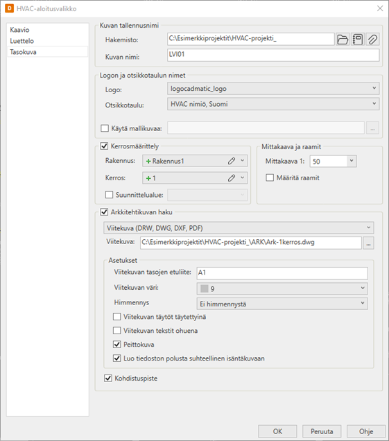Open the Logo dropdown list
The width and height of the screenshot is (389, 441).
click(x=273, y=88)
